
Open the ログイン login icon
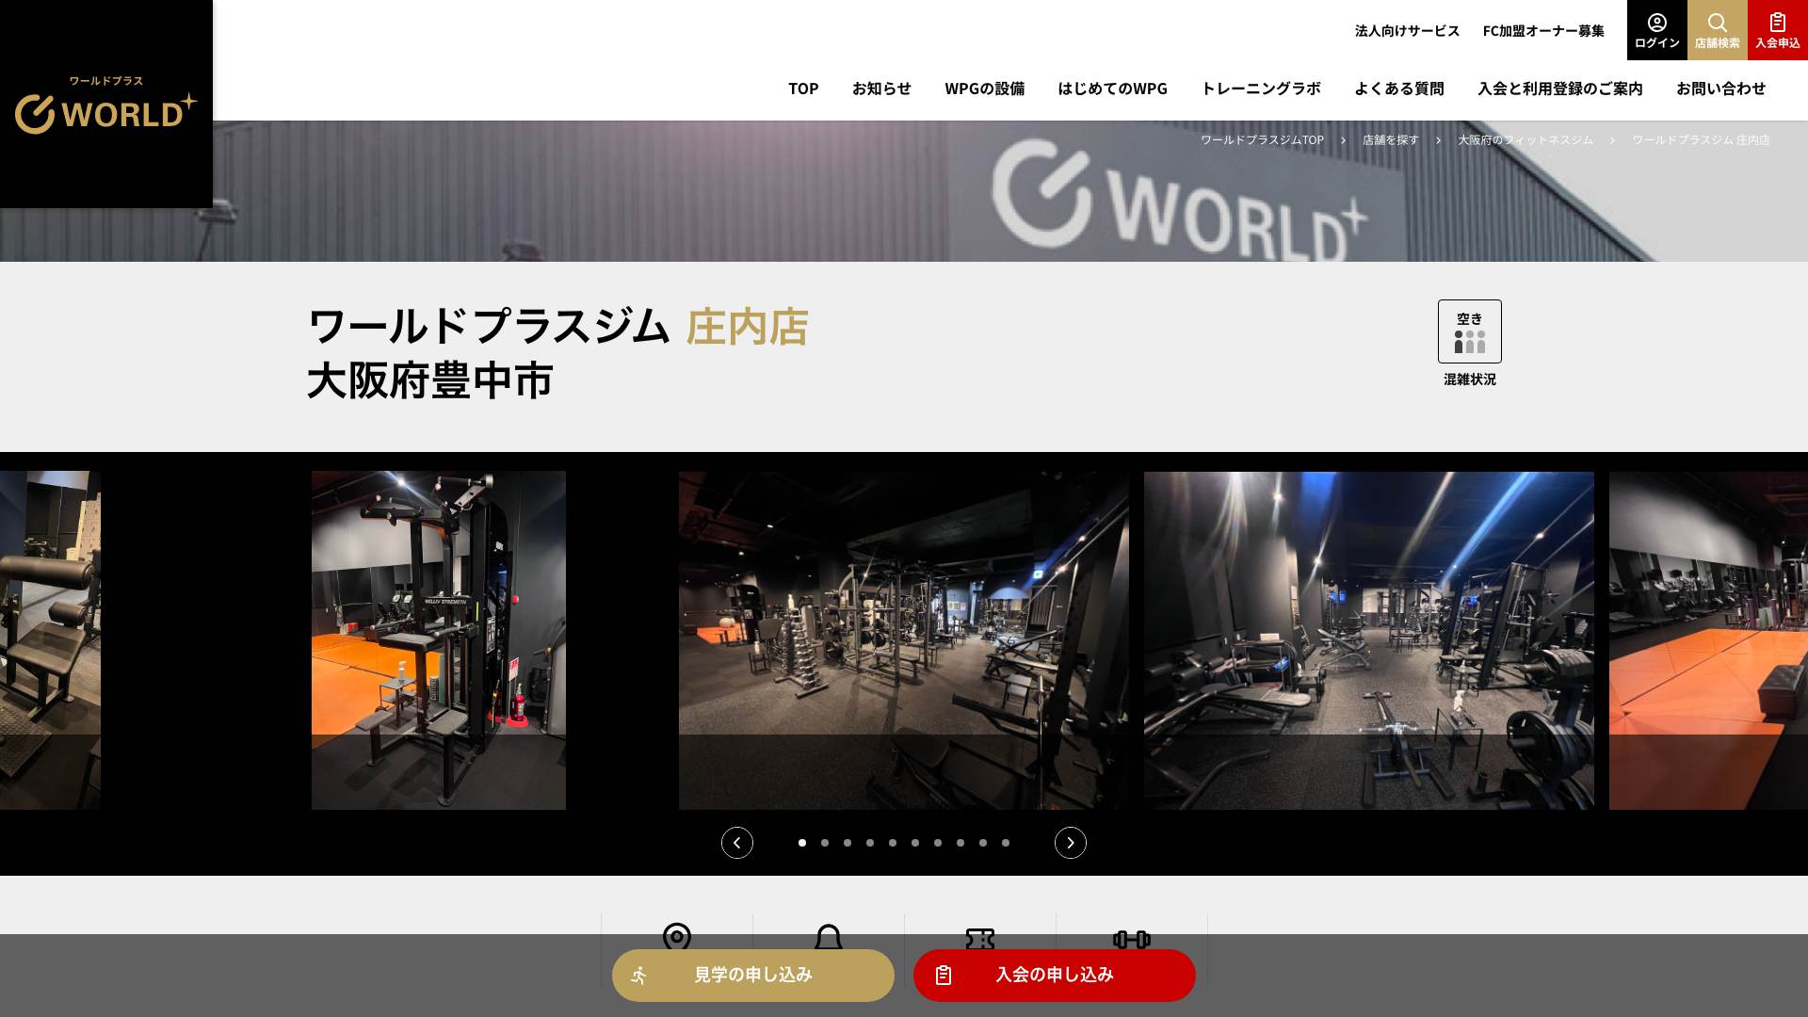1656,30
